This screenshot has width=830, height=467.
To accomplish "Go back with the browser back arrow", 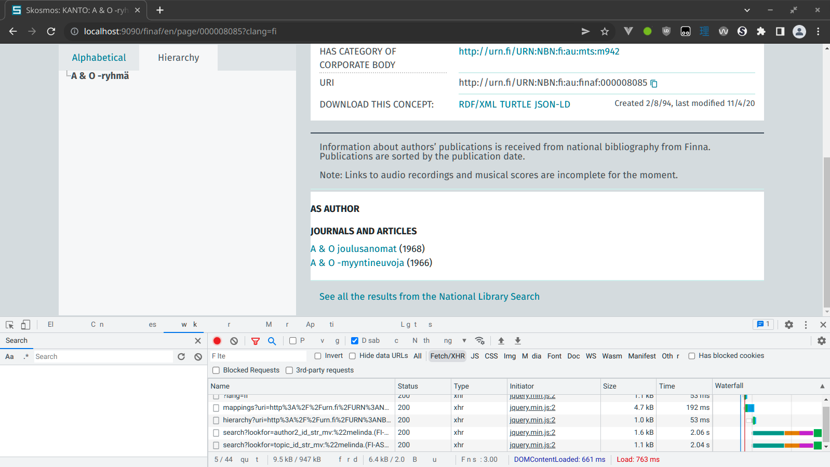I will (x=13, y=31).
